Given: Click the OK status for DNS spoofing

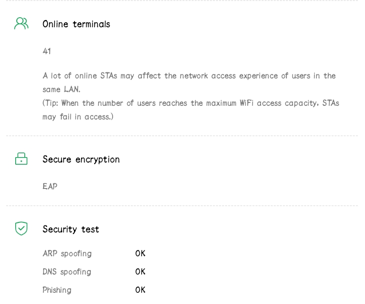Looking at the screenshot, I should pyautogui.click(x=140, y=272).
